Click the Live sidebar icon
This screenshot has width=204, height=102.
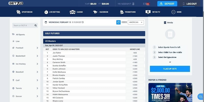click(13, 41)
